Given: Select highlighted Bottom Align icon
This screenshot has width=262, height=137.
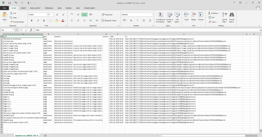Looking at the screenshot, I should coord(85,15).
